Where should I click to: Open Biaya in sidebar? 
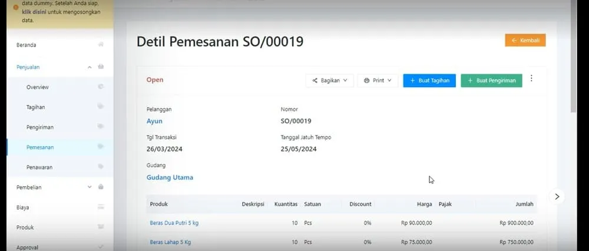[22, 207]
